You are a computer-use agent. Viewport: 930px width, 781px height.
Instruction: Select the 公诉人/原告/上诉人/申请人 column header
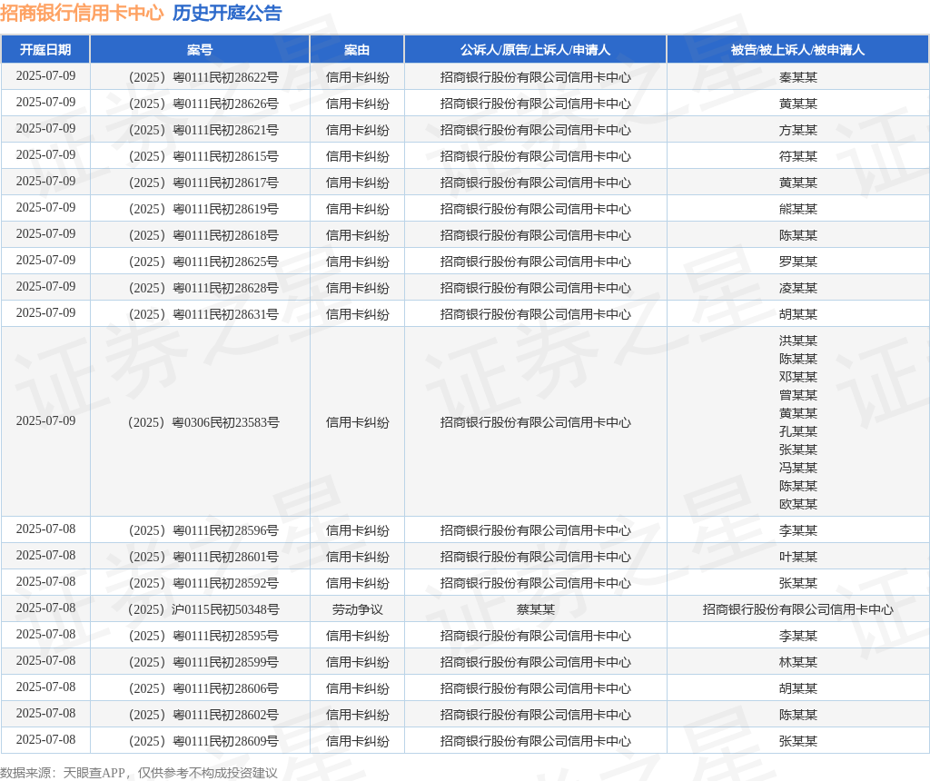pyautogui.click(x=536, y=50)
